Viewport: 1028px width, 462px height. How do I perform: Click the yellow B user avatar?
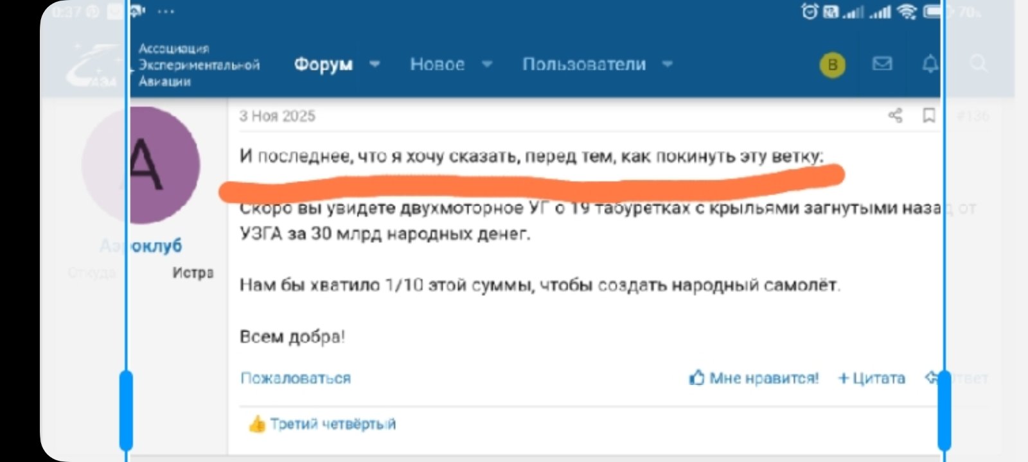point(833,65)
